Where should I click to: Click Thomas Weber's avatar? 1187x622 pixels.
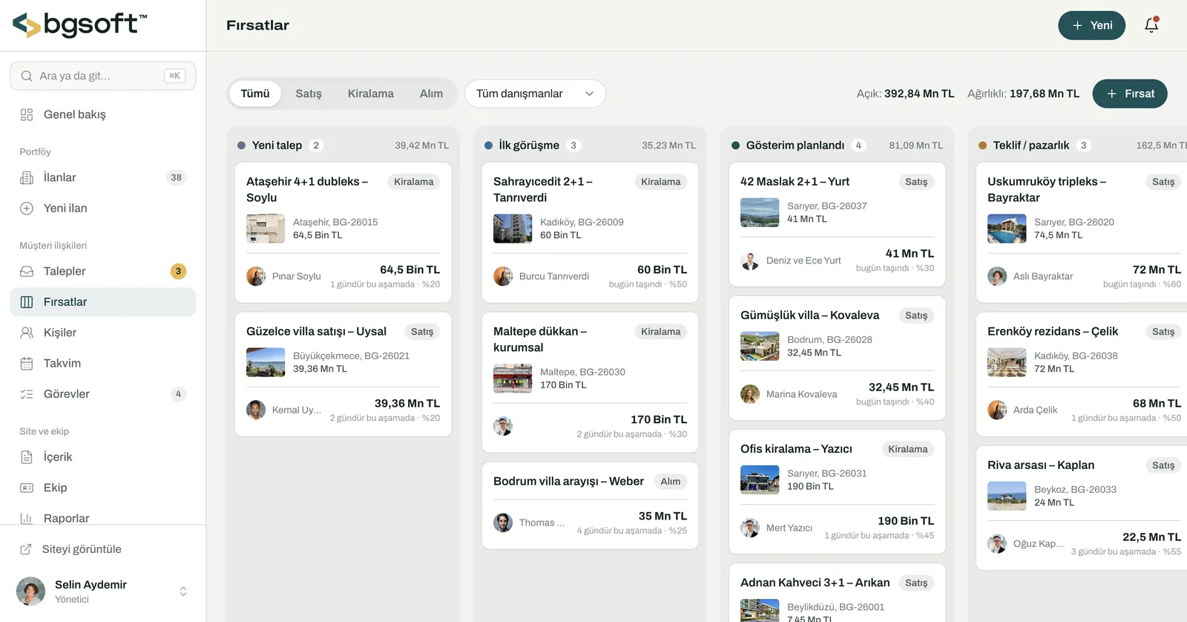[x=503, y=523]
